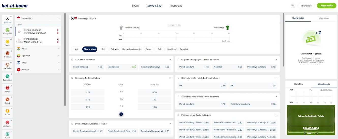
Task: Collapse the 1X2, Redni del tekme panel
Action: 170,60
